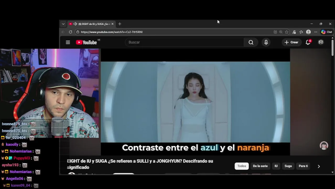Click the search magnifier button
Viewport: 335px width, 189px height.
coord(251,42)
